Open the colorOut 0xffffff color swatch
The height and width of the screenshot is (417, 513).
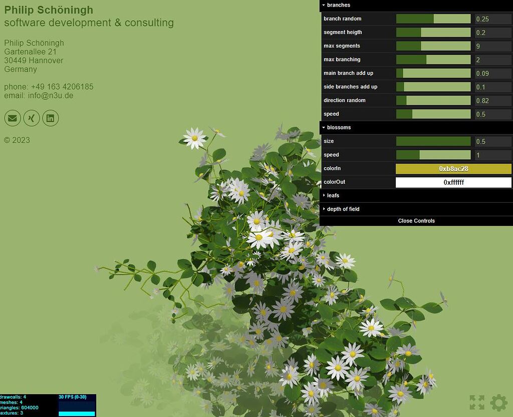[453, 182]
